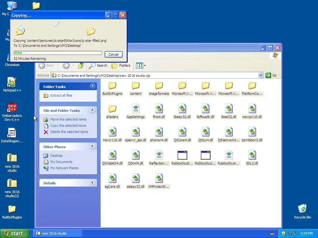Click Copy the selected items
Image resolution: width=318 pixels, height=238 pixels.
click(68, 126)
